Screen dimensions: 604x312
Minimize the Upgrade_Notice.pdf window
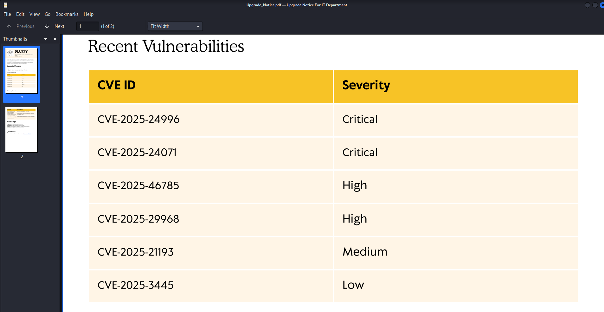pyautogui.click(x=587, y=5)
